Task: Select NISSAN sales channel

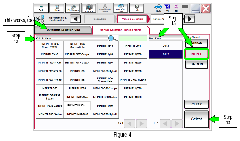Action: (x=197, y=43)
